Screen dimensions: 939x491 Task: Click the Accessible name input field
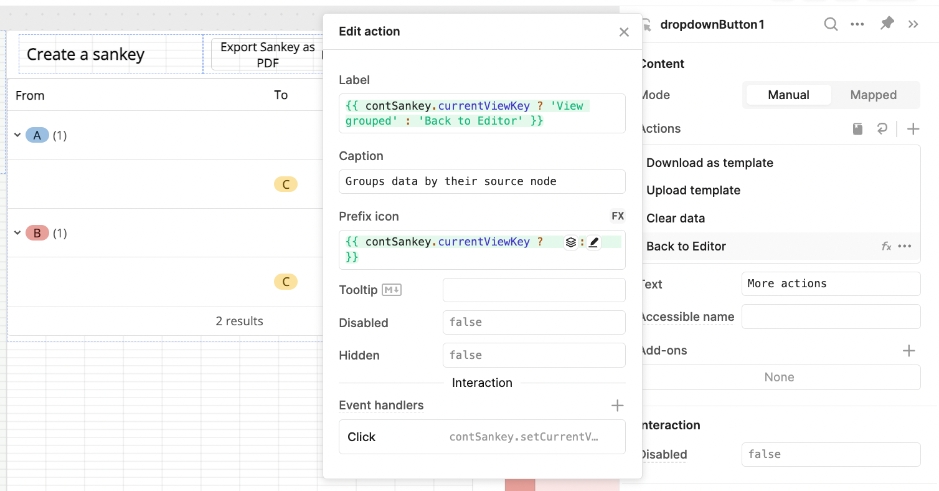click(x=831, y=317)
